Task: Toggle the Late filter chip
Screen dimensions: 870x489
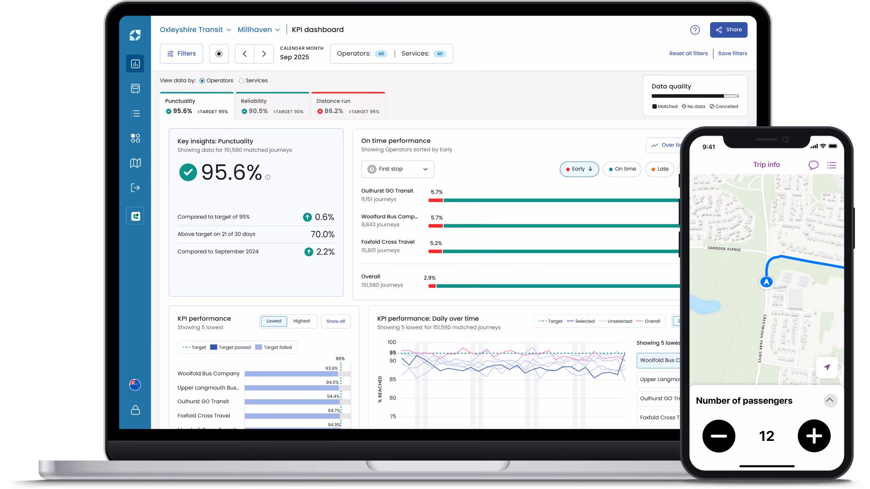Action: [660, 169]
